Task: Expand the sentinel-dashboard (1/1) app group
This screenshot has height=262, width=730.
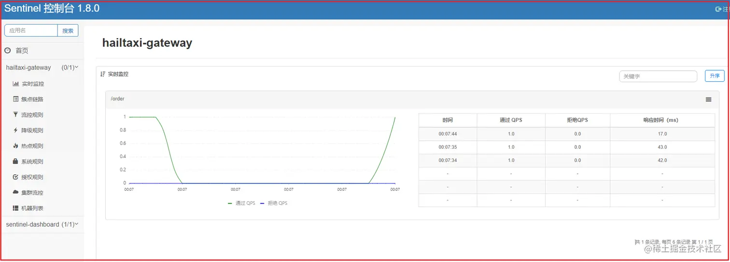Action: [x=42, y=224]
